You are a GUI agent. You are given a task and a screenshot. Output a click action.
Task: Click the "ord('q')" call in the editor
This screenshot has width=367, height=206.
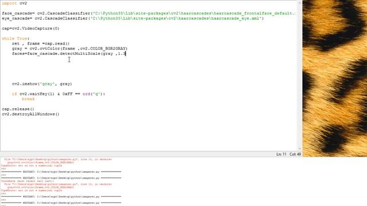click(x=92, y=94)
